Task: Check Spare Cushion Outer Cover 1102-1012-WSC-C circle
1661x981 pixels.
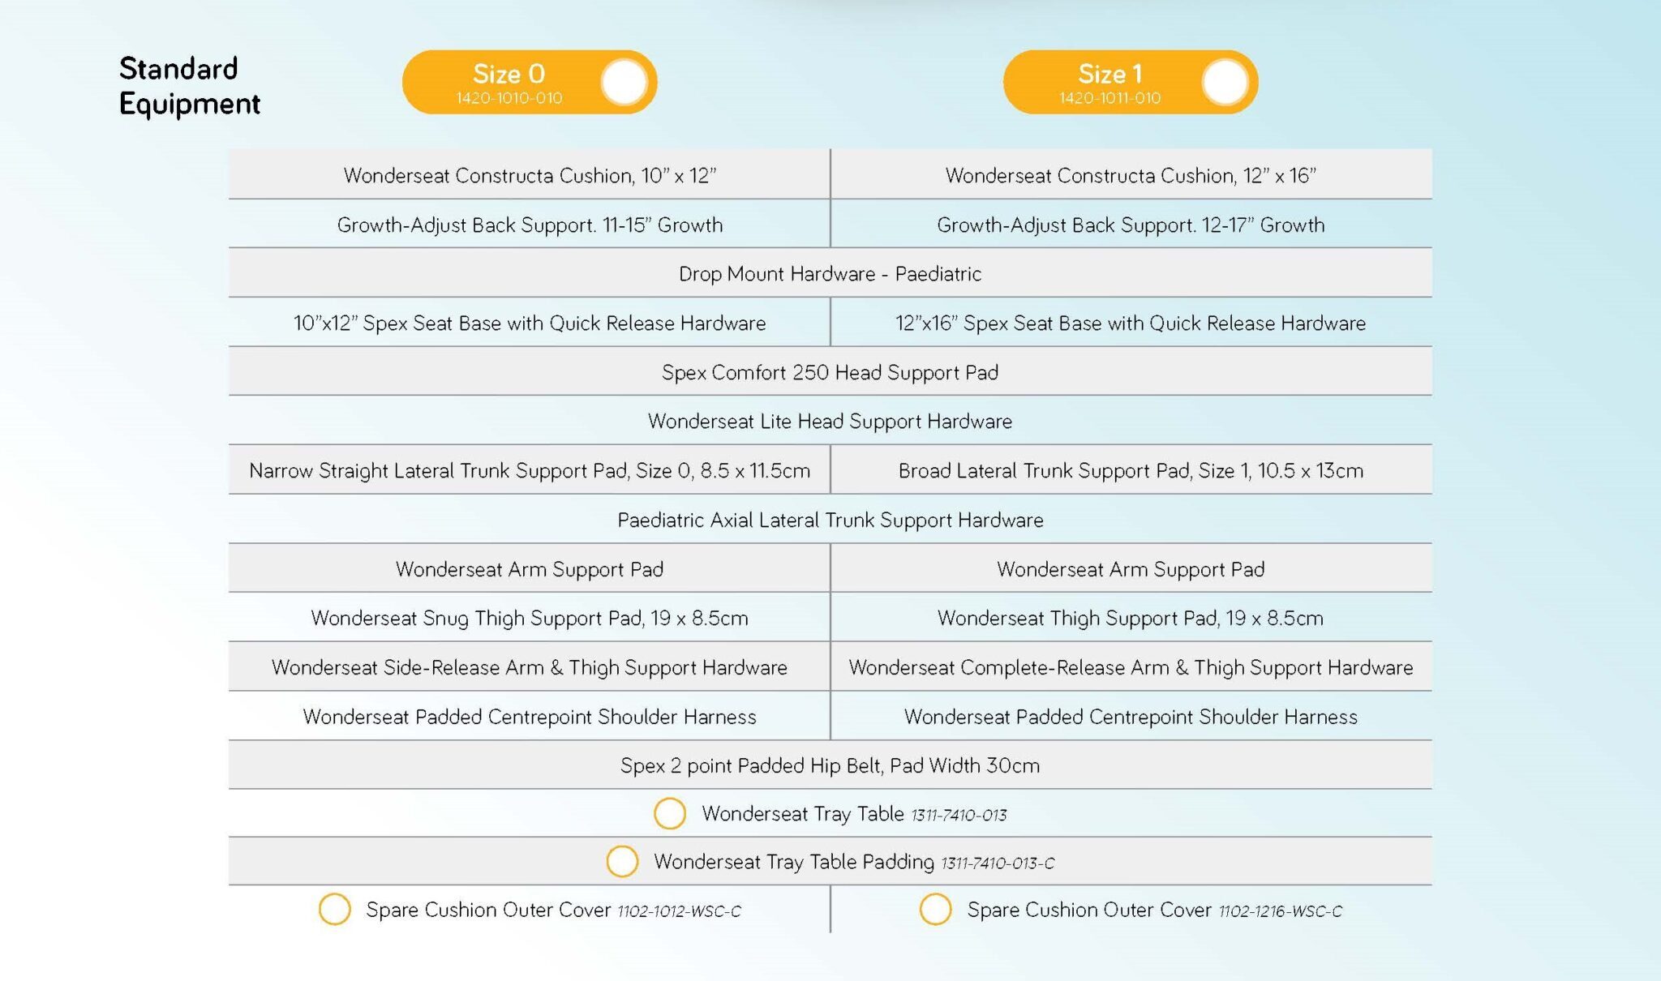Action: [x=334, y=909]
